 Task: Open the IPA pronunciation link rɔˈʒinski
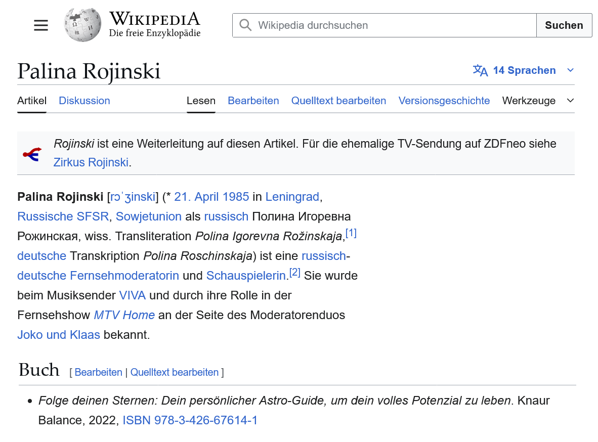point(133,197)
